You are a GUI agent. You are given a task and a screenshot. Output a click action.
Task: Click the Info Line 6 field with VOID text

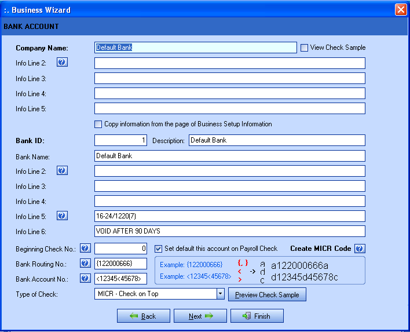tap(229, 231)
